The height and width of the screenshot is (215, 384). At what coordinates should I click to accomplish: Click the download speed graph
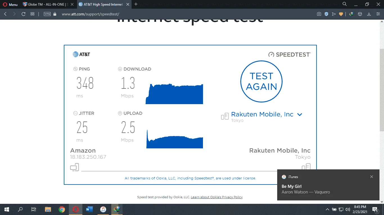[x=174, y=94]
